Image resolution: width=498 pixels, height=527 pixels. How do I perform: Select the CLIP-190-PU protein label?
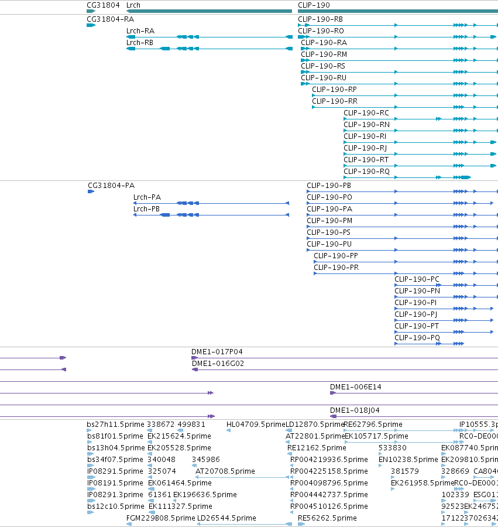pos(329,244)
